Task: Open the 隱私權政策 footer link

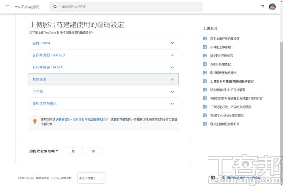Action: [x=42, y=178]
